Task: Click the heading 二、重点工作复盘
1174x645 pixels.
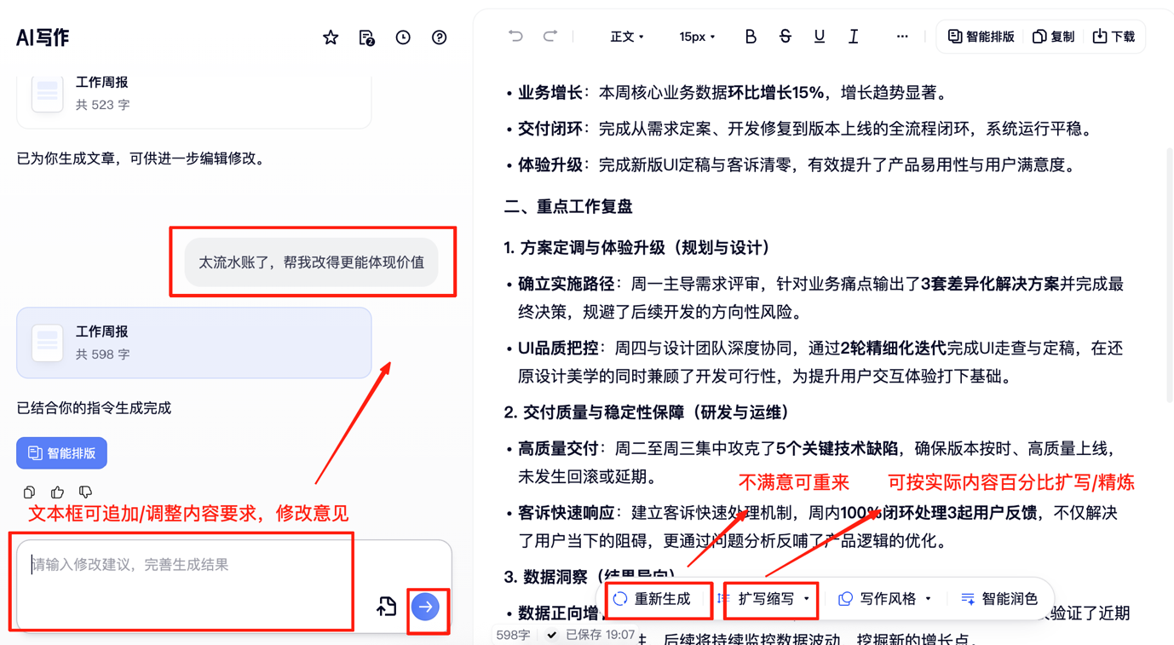Action: point(568,207)
